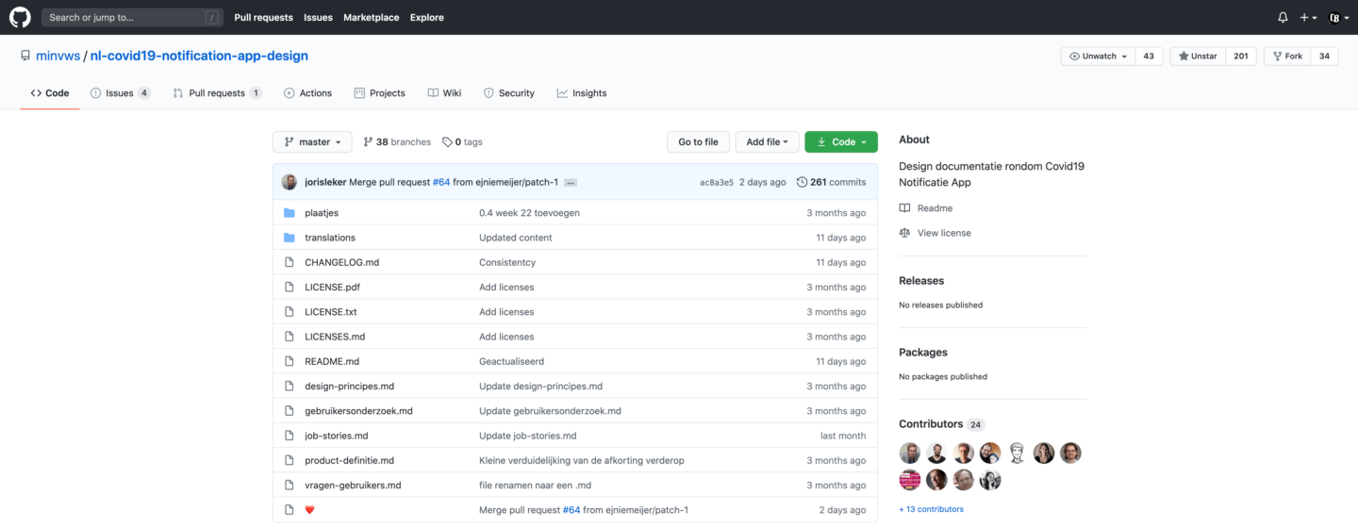
Task: Focus the Search or jump to field
Action: [x=132, y=17]
